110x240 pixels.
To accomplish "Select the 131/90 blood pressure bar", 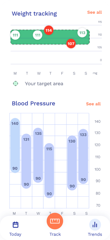I will coord(26,161).
